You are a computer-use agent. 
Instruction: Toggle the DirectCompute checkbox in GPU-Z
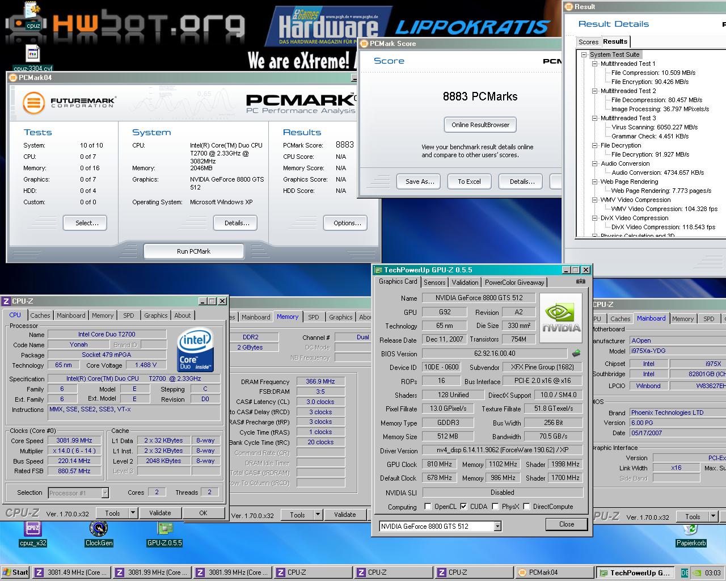click(x=526, y=507)
